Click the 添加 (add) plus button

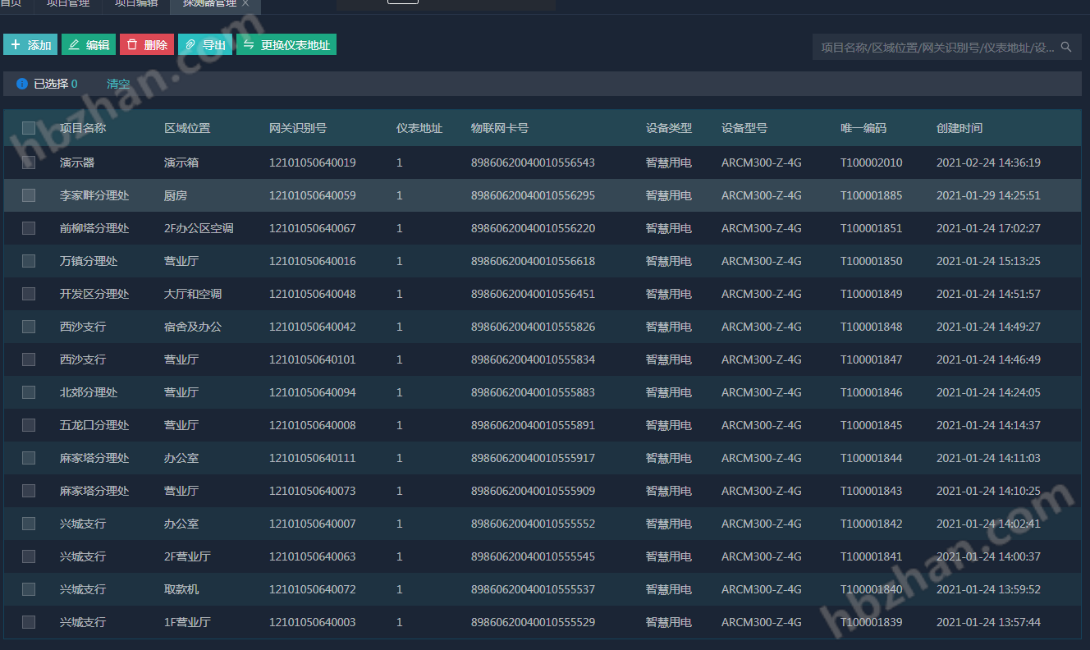click(31, 45)
